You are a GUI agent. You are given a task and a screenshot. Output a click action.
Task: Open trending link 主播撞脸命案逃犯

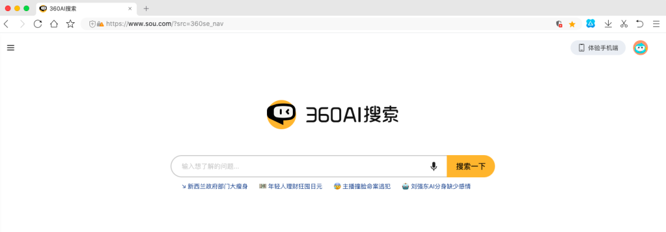coord(362,186)
